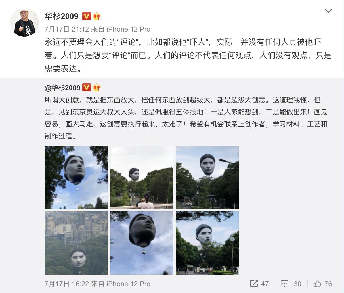Open the park clock head photo thumbnail
Viewport: 344px width, 293px height.
tap(207, 243)
